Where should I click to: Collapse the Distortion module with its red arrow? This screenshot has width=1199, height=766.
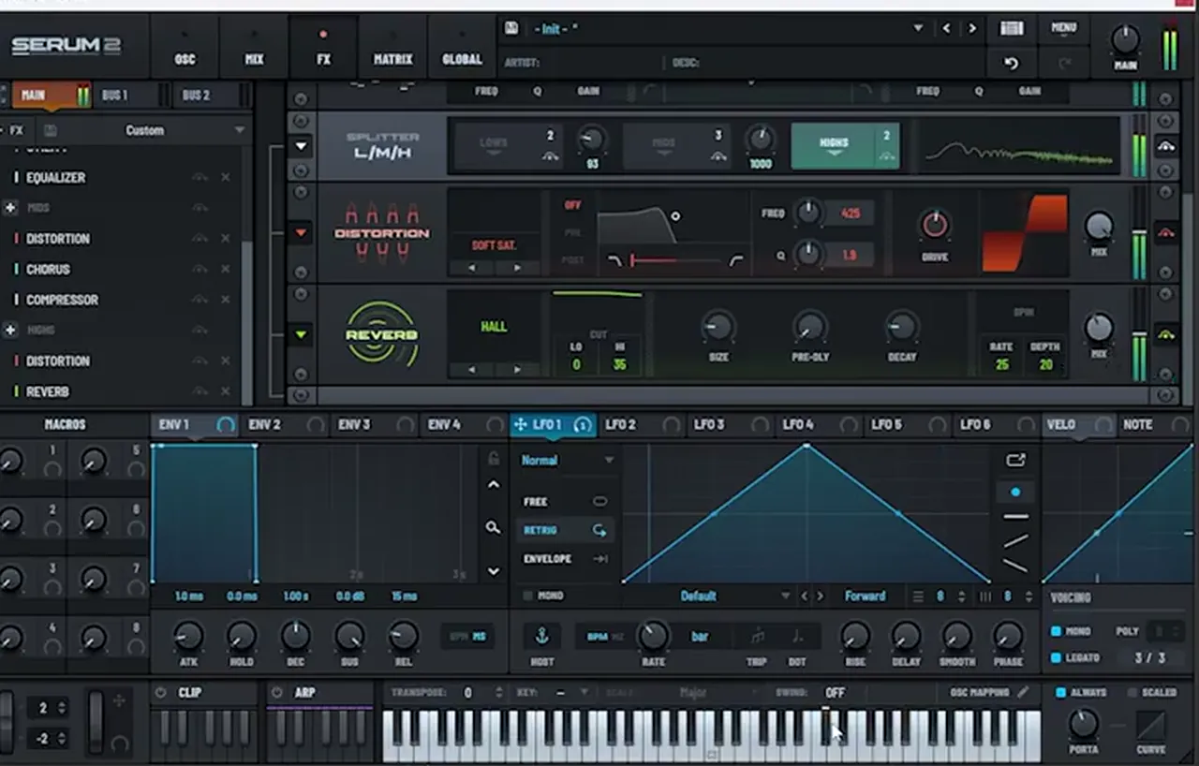pyautogui.click(x=301, y=233)
